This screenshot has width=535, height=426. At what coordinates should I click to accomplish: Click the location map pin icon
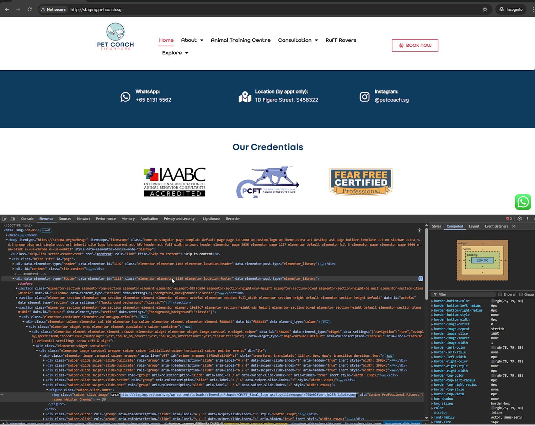245,97
